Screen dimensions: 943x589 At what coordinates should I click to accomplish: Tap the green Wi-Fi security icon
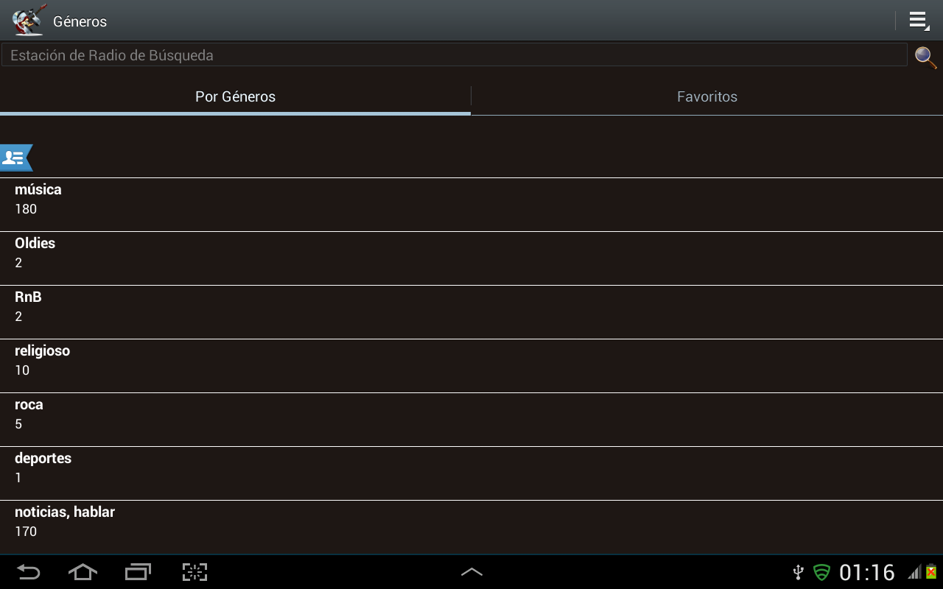pos(821,572)
